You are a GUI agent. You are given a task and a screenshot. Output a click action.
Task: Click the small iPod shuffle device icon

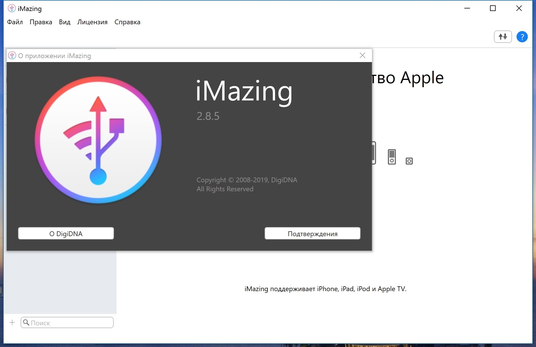click(x=409, y=161)
